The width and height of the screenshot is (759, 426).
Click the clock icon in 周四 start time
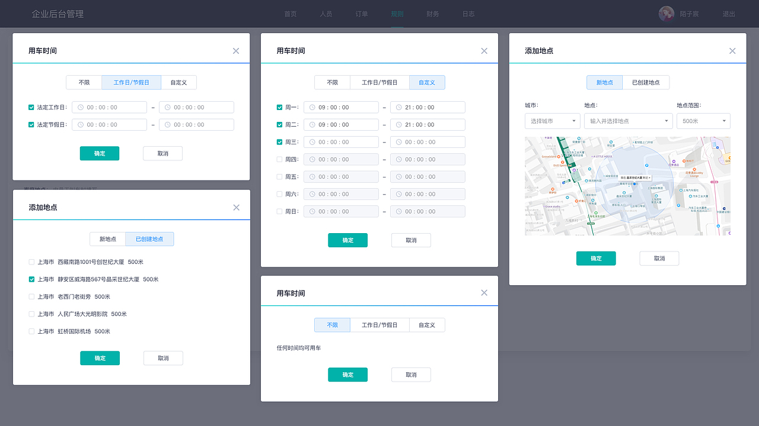[x=312, y=159]
